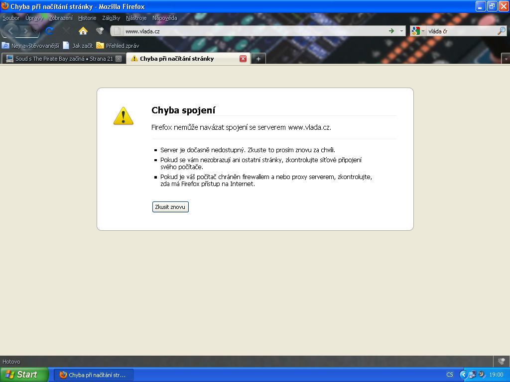
Task: Click the magnifying glass search icon
Action: (502, 31)
